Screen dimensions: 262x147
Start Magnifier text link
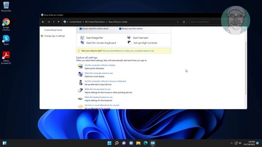[95, 38]
